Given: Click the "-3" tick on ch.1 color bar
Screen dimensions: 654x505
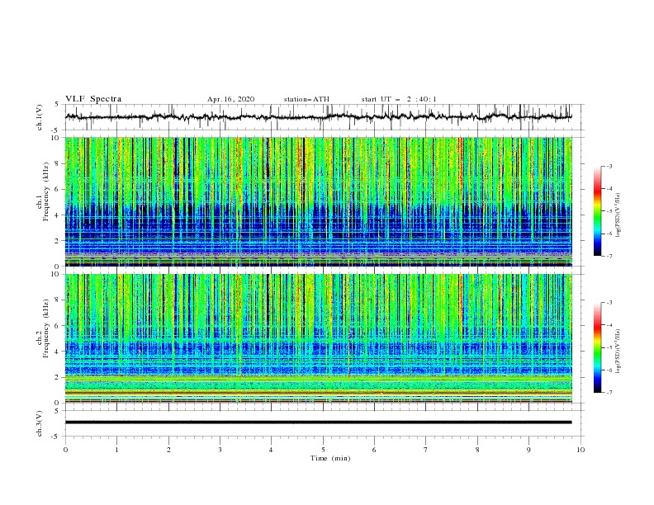Looking at the screenshot, I should [609, 166].
